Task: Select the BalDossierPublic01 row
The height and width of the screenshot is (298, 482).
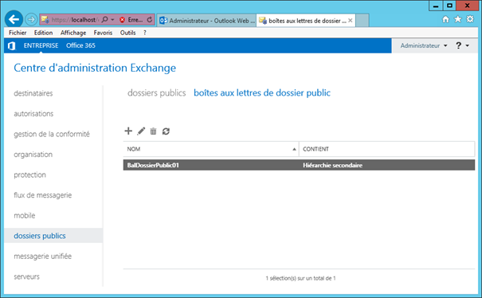Action: coord(299,165)
